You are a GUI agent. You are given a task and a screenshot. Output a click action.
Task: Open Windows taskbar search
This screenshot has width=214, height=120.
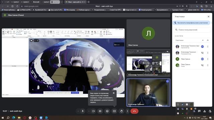[x=8, y=118]
